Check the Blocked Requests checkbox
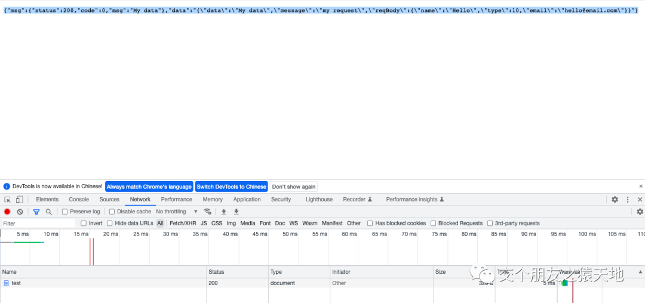This screenshot has height=303, width=645. [433, 223]
